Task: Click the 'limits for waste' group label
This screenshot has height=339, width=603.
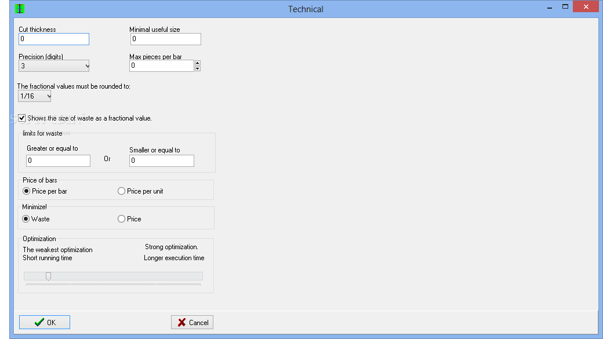Action: [x=42, y=133]
